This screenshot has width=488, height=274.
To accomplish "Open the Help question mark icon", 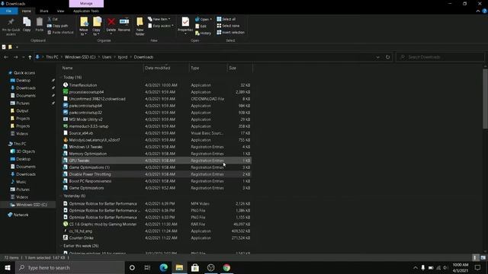I will [x=485, y=11].
